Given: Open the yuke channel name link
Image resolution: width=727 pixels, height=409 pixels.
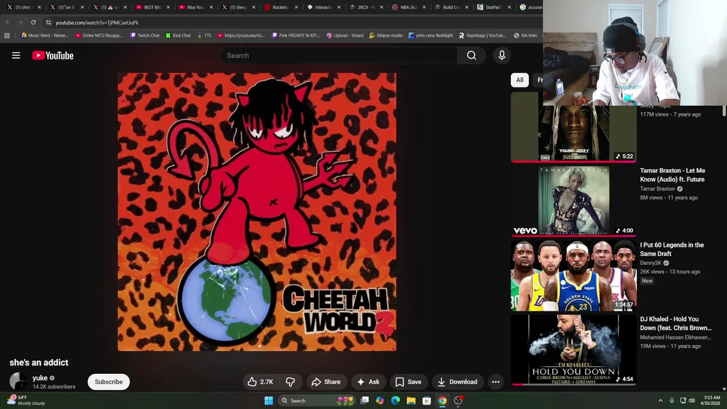Looking at the screenshot, I should click(40, 378).
